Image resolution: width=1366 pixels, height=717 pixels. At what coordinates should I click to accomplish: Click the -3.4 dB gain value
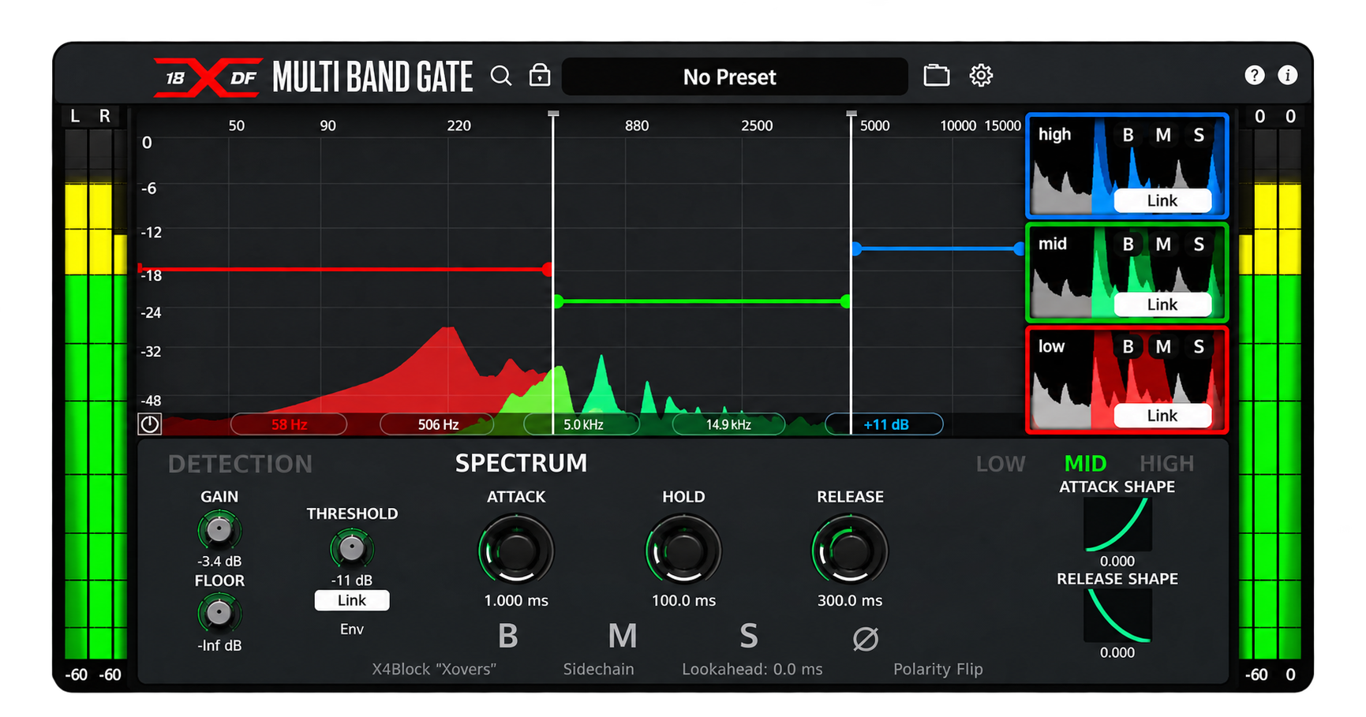pyautogui.click(x=219, y=562)
